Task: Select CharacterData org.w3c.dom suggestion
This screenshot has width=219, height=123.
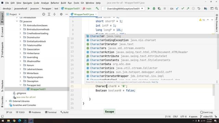Action: 151,64
